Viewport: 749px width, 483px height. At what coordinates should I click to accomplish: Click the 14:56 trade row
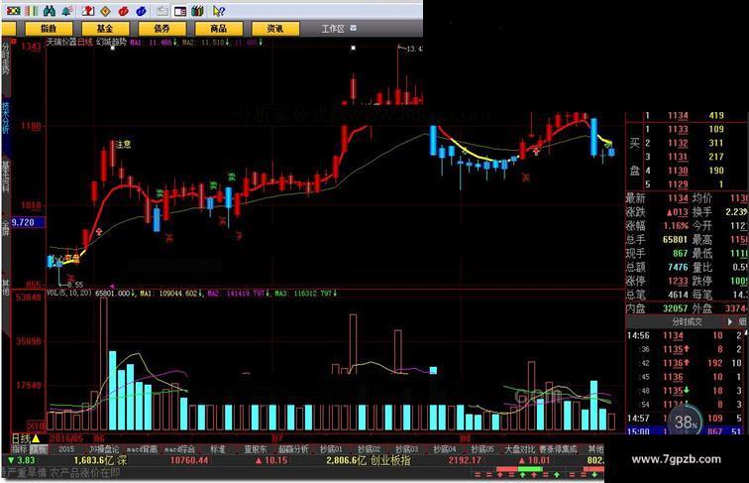687,335
